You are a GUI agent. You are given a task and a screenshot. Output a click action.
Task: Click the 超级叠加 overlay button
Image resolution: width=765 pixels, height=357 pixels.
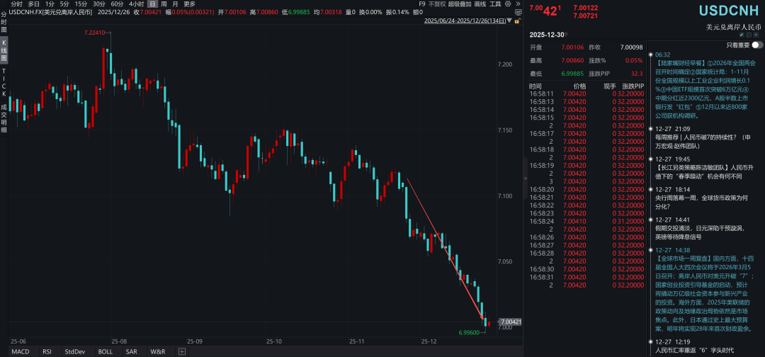459,4
